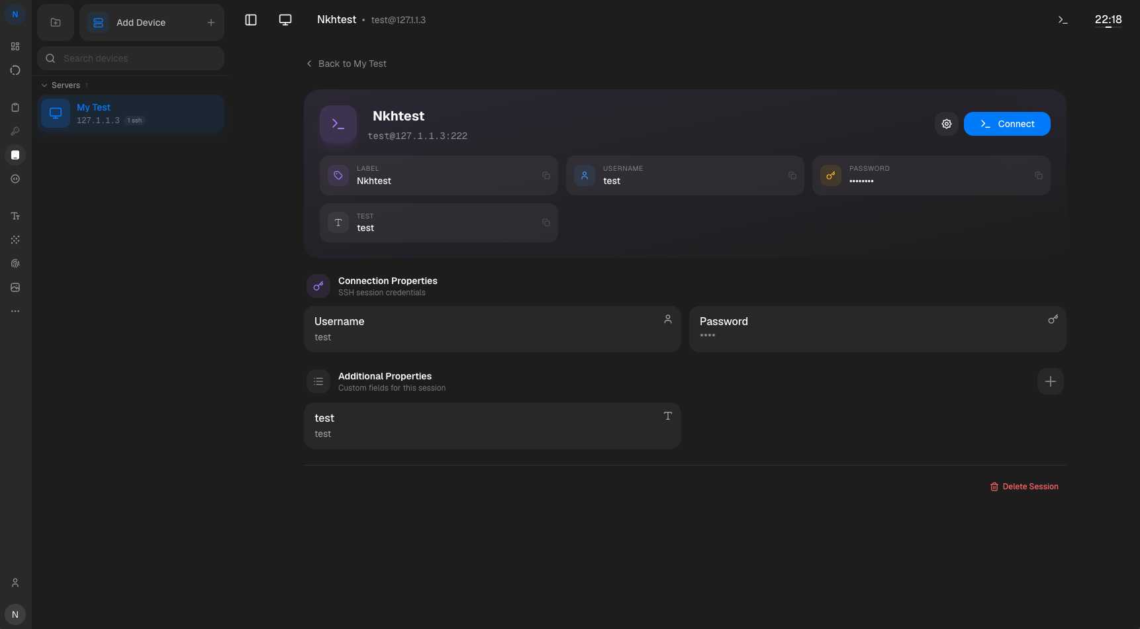1140x629 pixels.
Task: Focus the Search devices field
Action: 131,58
